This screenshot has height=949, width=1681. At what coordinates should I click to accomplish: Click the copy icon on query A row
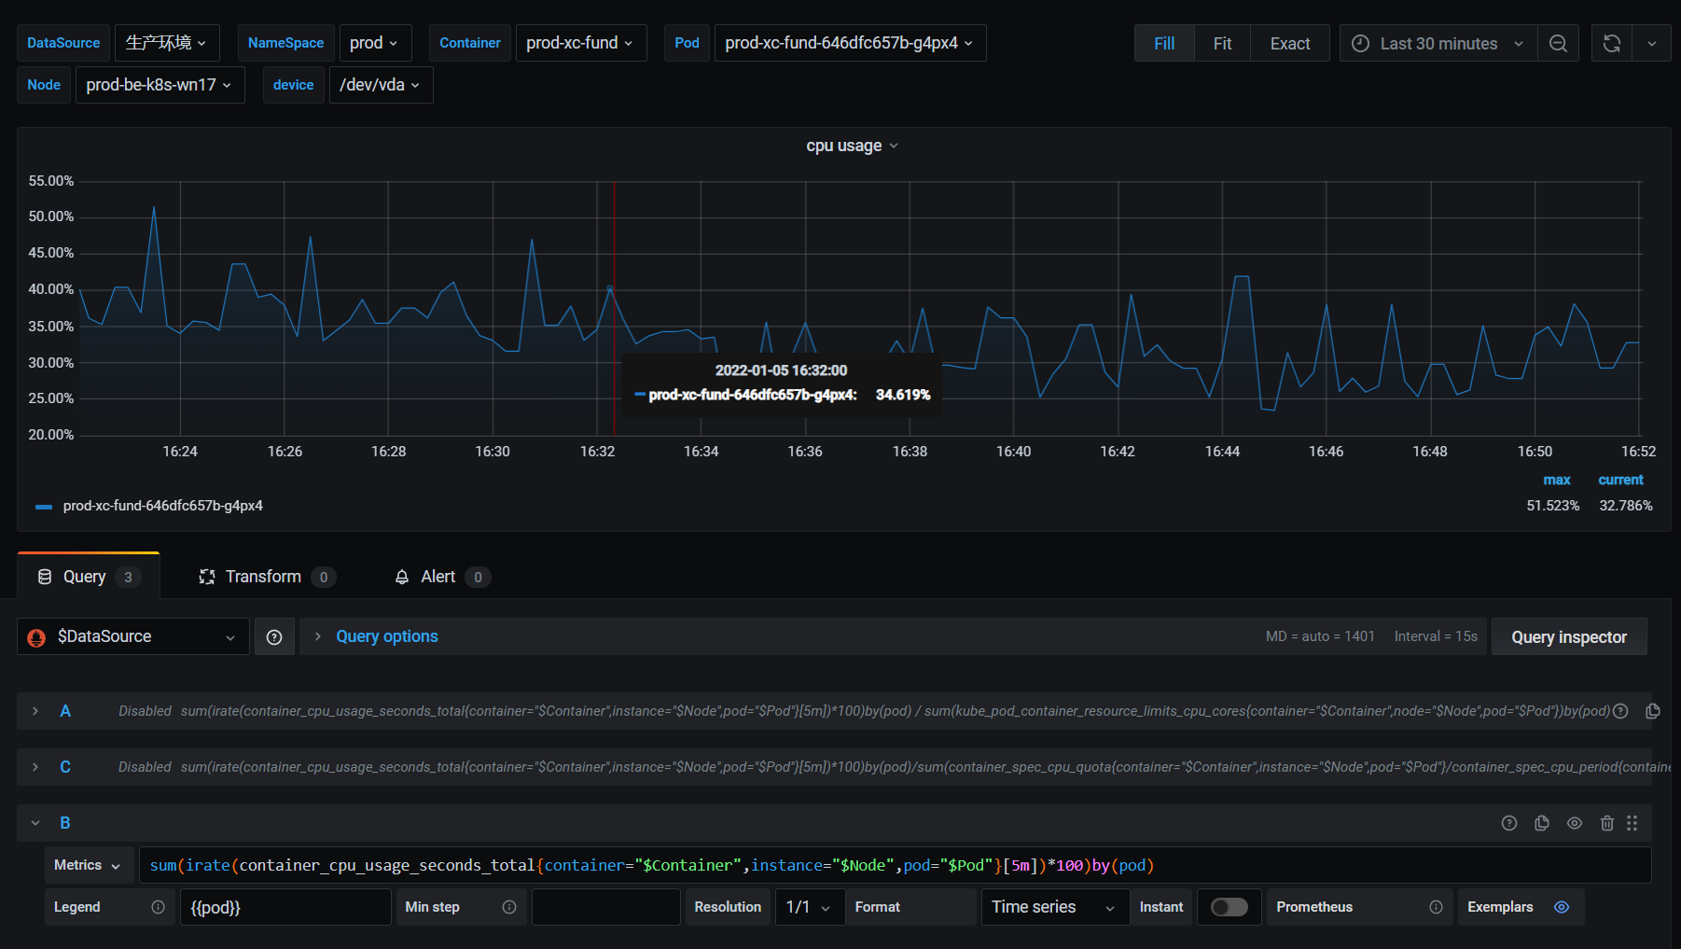1652,711
